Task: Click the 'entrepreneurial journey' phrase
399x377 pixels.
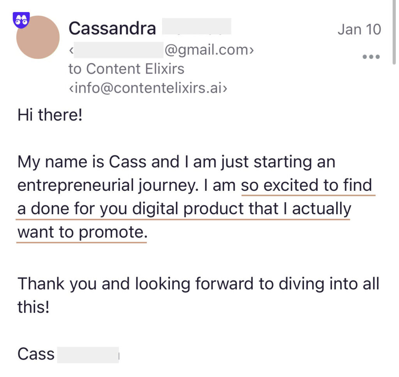Action: (x=108, y=185)
